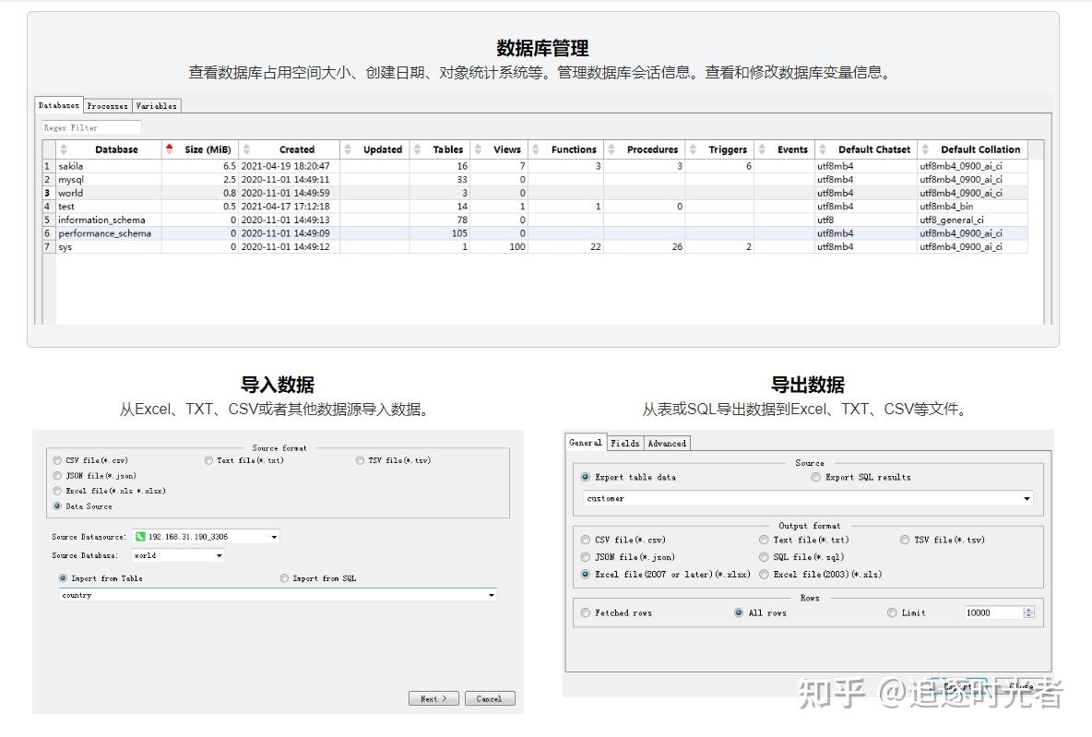The height and width of the screenshot is (737, 1092).
Task: Choose JSON file as source format
Action: point(57,475)
